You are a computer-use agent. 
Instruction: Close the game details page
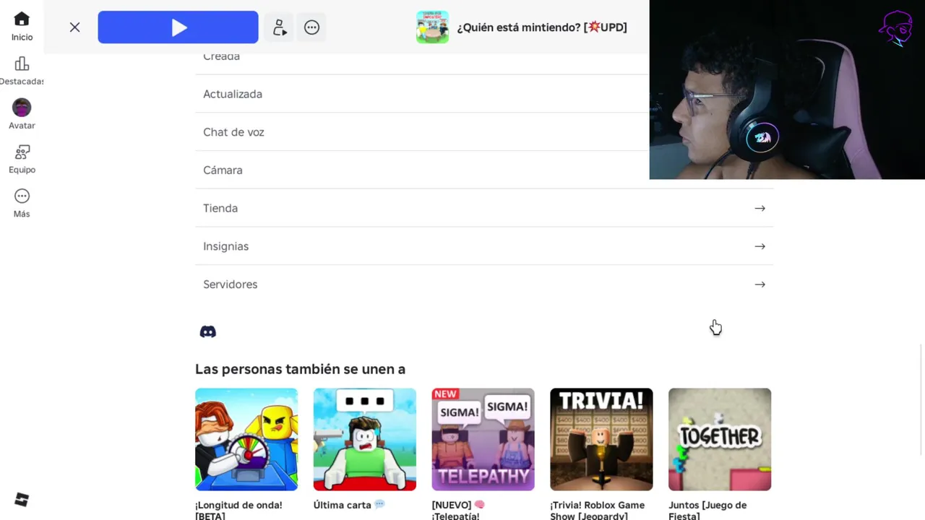[x=74, y=27]
